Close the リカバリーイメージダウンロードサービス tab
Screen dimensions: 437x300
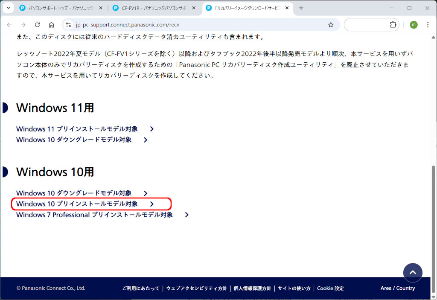(287, 8)
